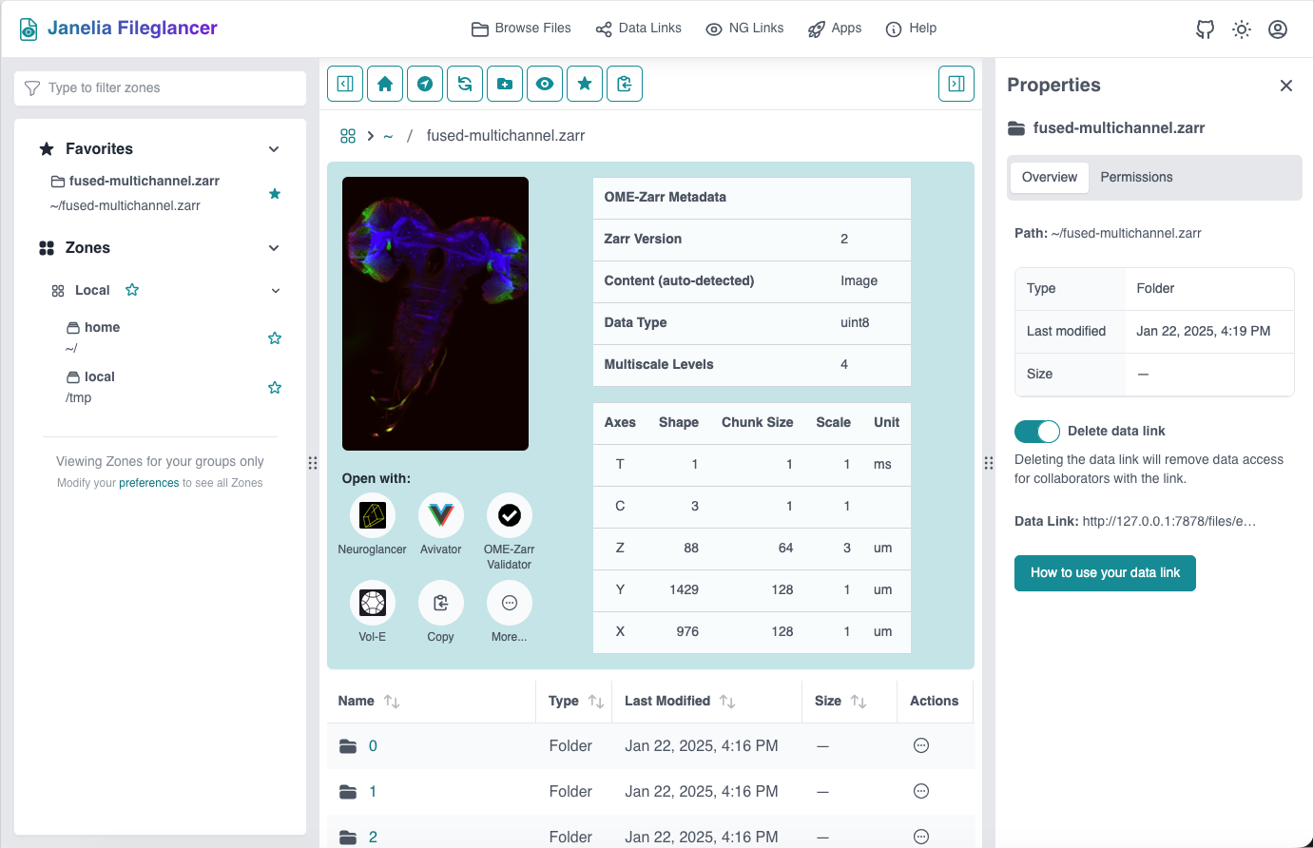Open the user profile menu
This screenshot has height=848, width=1313.
coord(1278,29)
